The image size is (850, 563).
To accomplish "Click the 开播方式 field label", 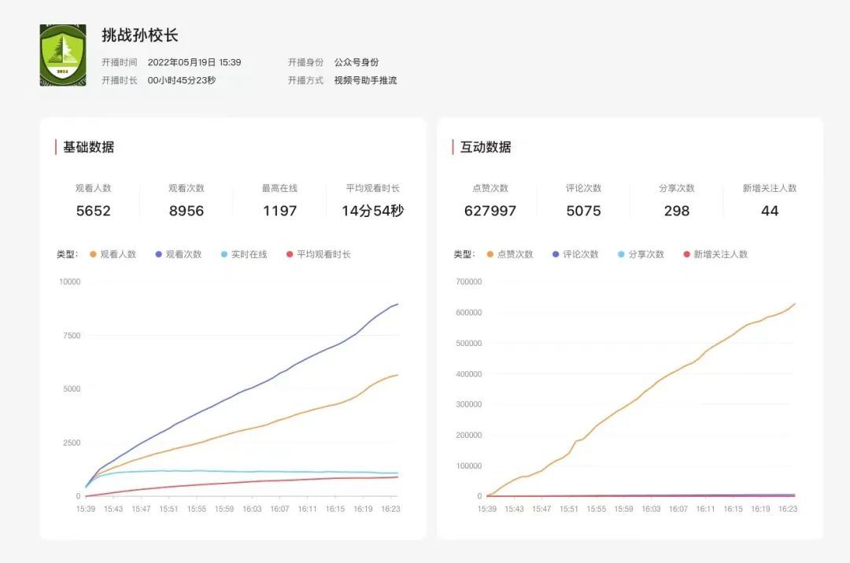I will 305,80.
